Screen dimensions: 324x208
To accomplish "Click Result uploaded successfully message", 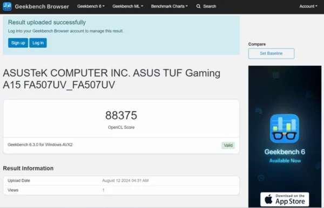I will tap(47, 22).
